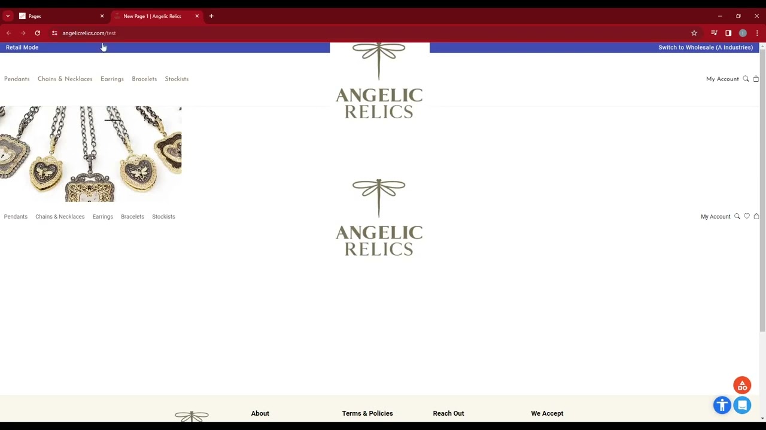766x430 pixels.
Task: Open the wishlist heart icon
Action: coord(747,216)
